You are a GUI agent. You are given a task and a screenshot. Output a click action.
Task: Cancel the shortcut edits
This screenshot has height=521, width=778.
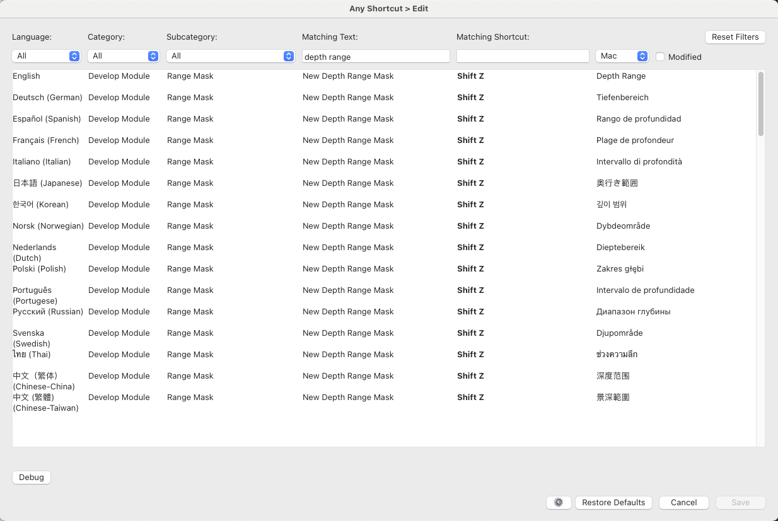[683, 502]
